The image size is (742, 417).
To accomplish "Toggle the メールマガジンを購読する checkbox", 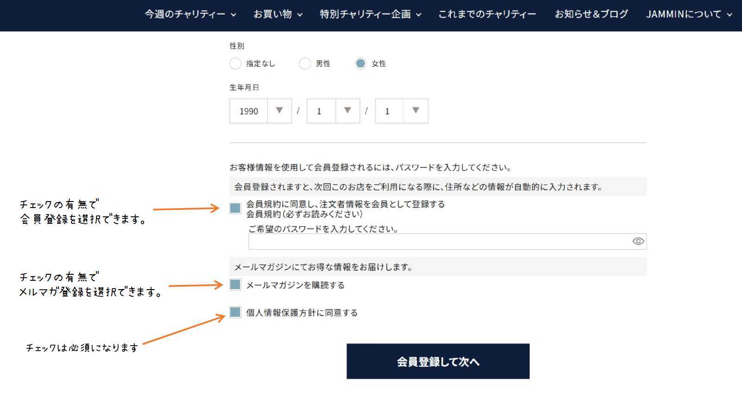I will (235, 284).
